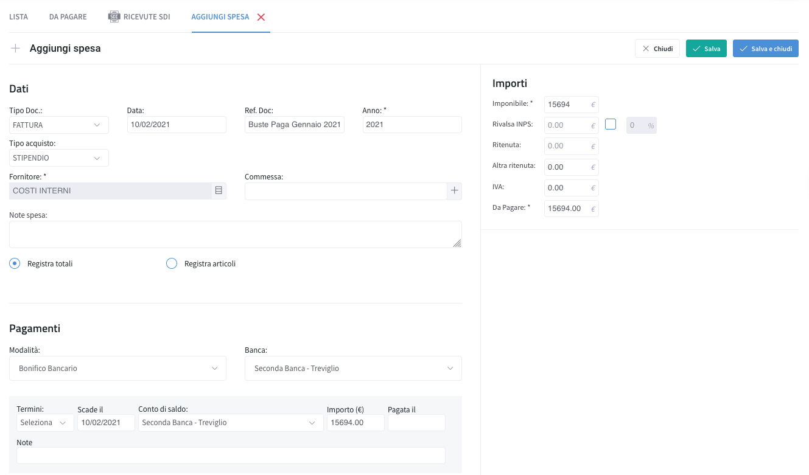The image size is (809, 475).
Task: Click the green Salva button
Action: (706, 49)
